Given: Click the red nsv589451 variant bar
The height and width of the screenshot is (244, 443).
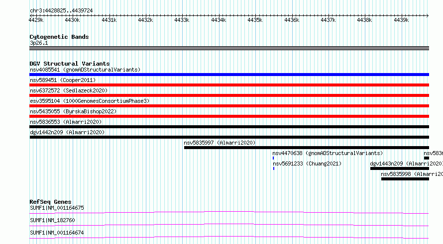Looking at the screenshot, I should point(229,85).
